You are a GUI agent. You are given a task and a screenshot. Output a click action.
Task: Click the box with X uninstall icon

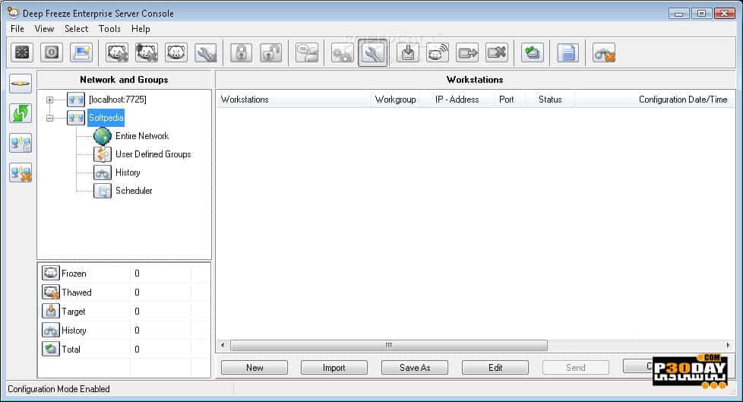[x=497, y=52]
